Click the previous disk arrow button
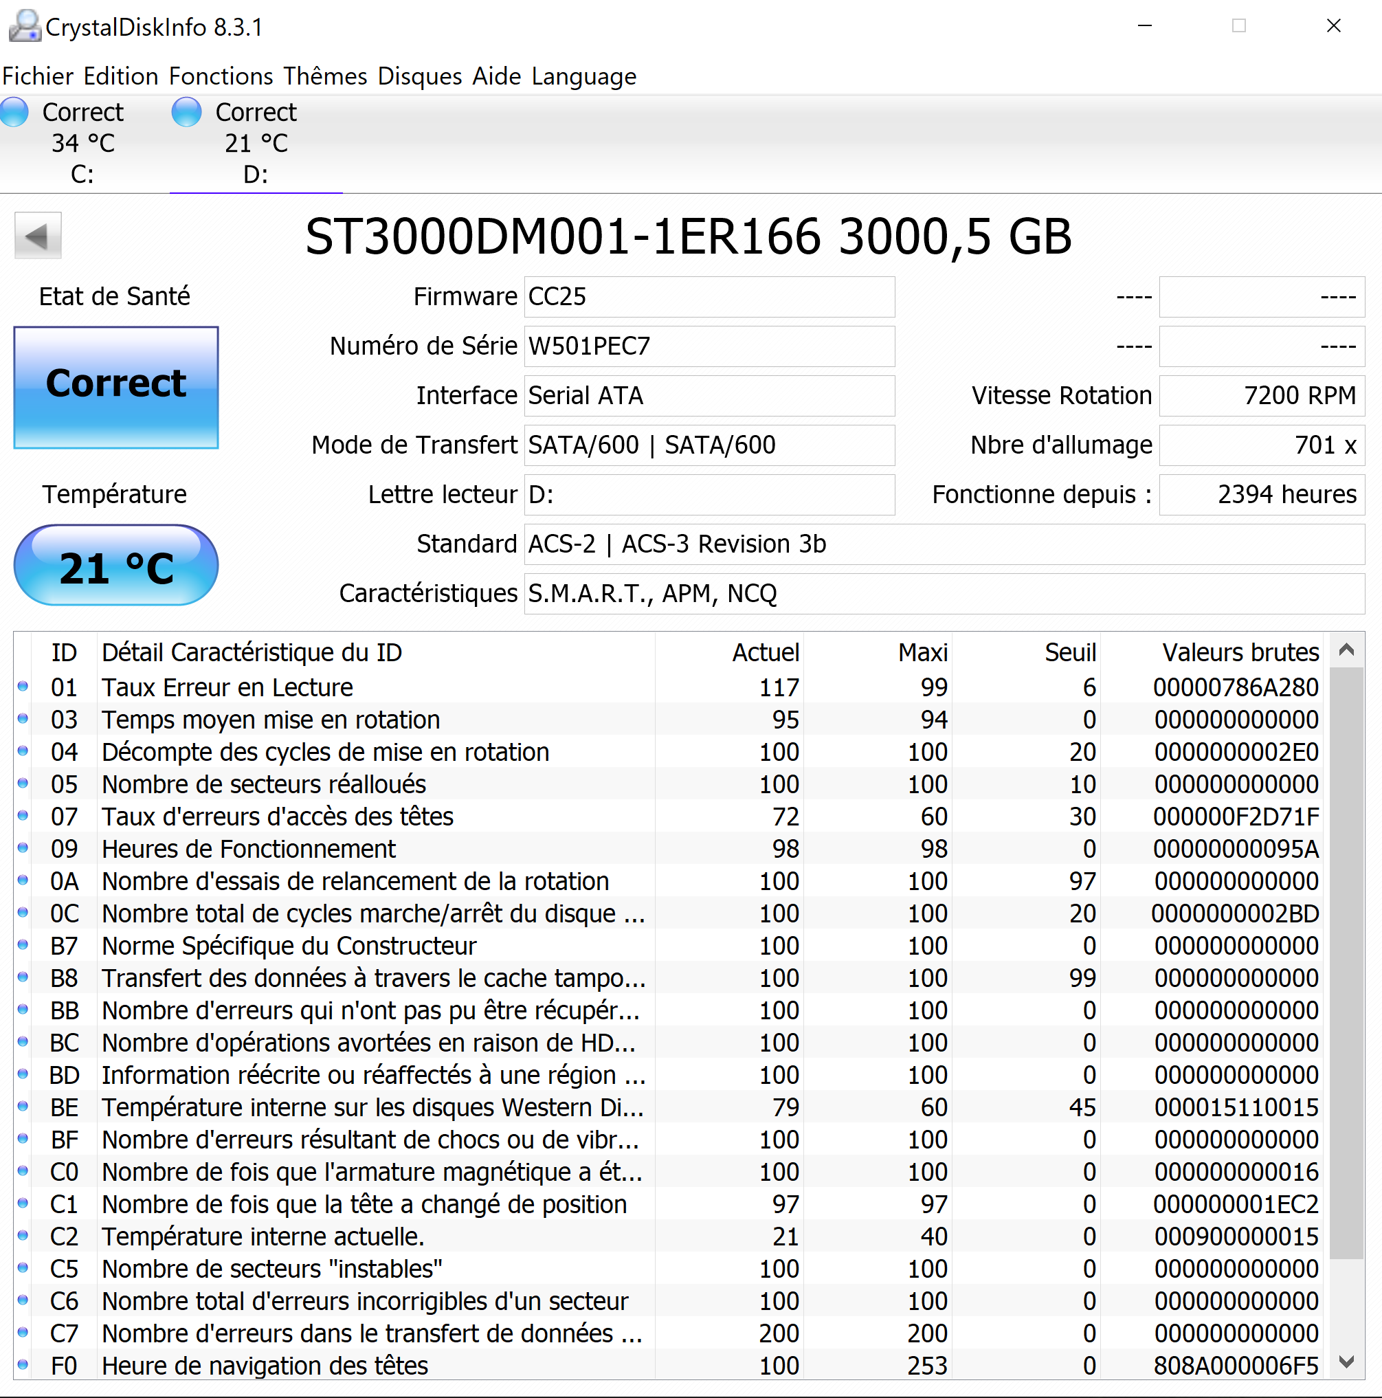This screenshot has width=1382, height=1398. (x=38, y=235)
